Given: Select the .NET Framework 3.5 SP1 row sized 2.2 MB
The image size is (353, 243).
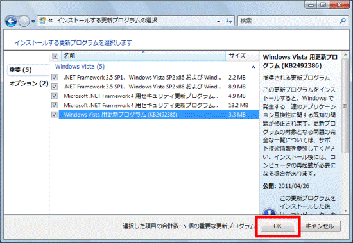Looking at the screenshot, I should click(x=159, y=77).
